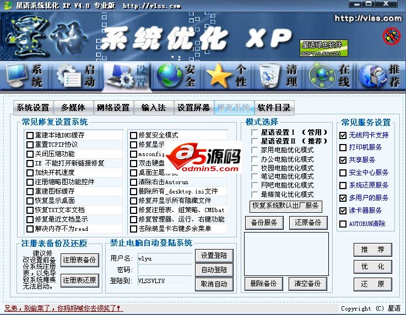Viewport: 406px width, 315px height.
Task: Check 修复安全模式 option
Action: [134, 135]
